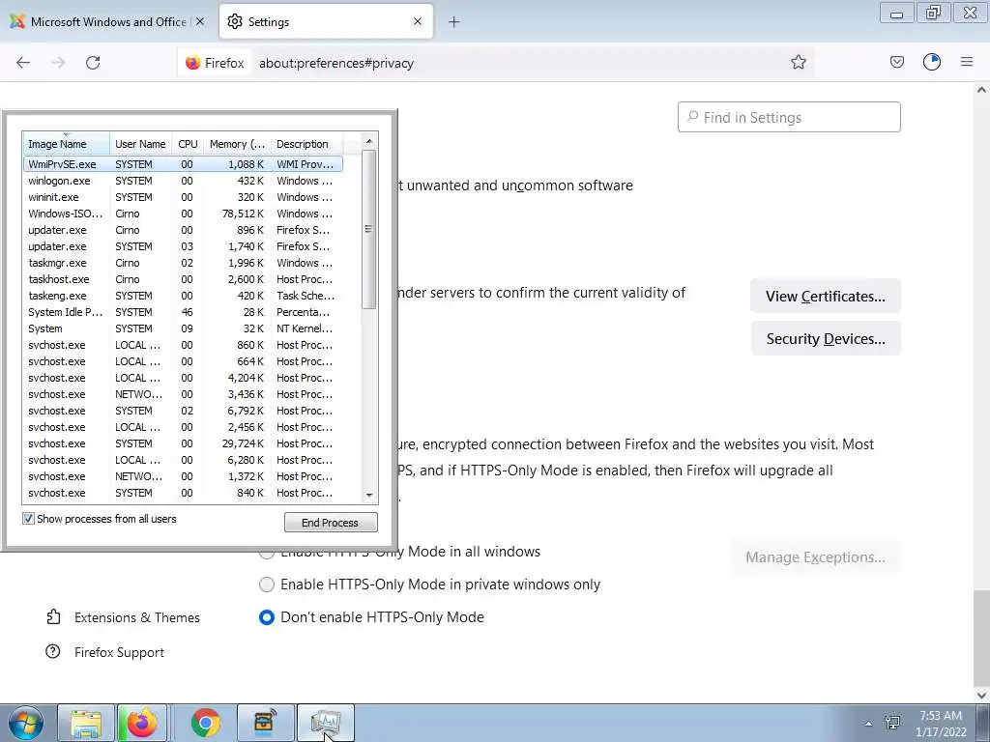Select the wininit.exe process
Viewport: 990px width, 742px height.
(183, 197)
